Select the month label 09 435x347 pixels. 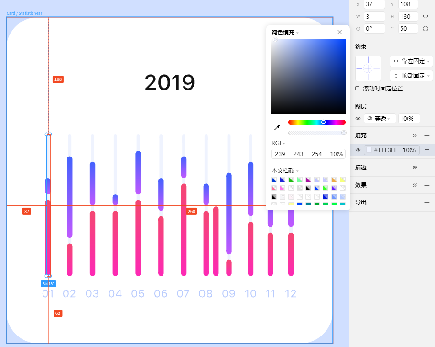(228, 294)
